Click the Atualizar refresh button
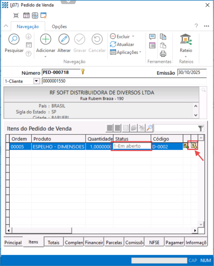 pyautogui.click(x=122, y=45)
